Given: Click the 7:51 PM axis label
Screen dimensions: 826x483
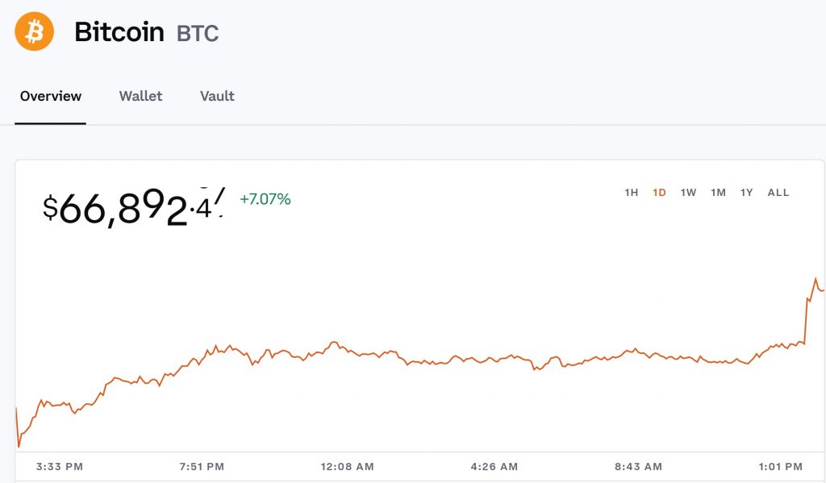Looking at the screenshot, I should point(202,466).
